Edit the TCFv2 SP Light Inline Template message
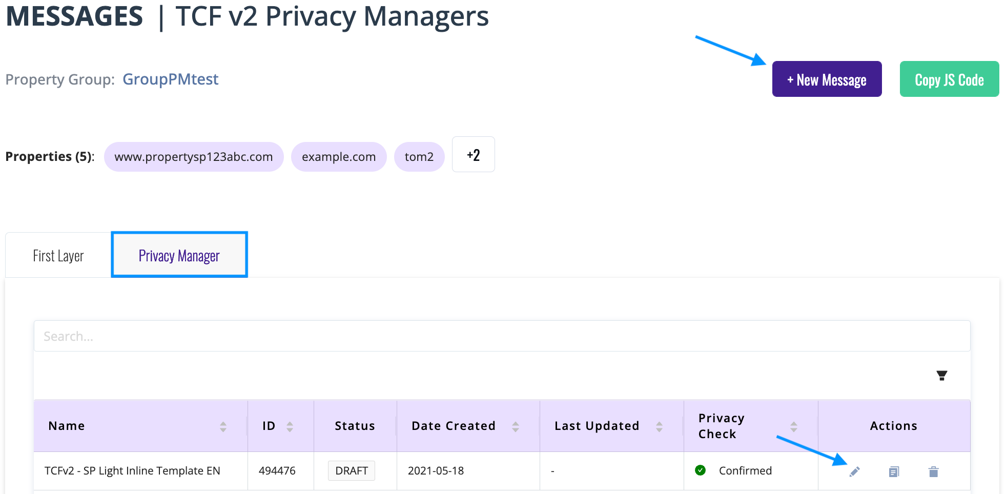This screenshot has height=494, width=1006. pyautogui.click(x=854, y=471)
